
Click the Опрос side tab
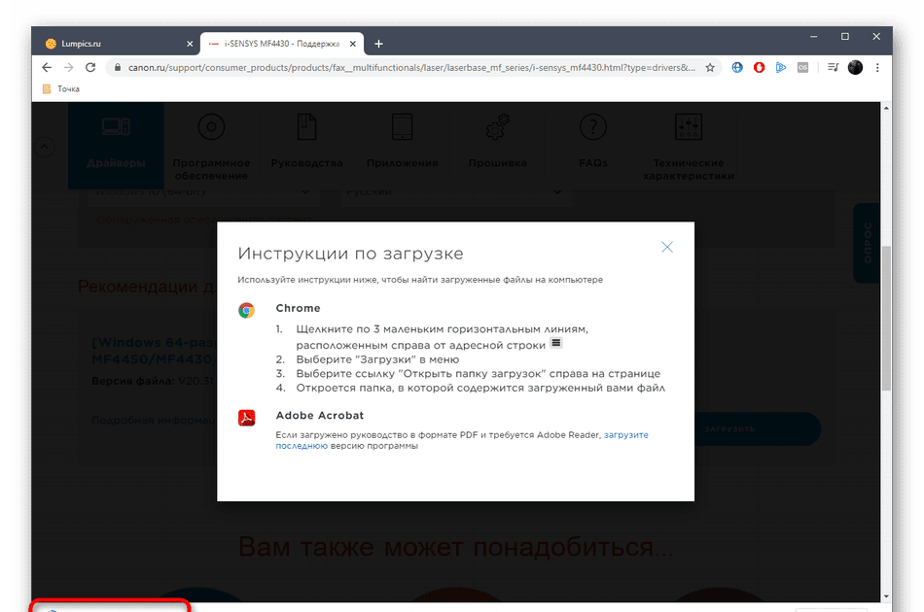pyautogui.click(x=867, y=243)
